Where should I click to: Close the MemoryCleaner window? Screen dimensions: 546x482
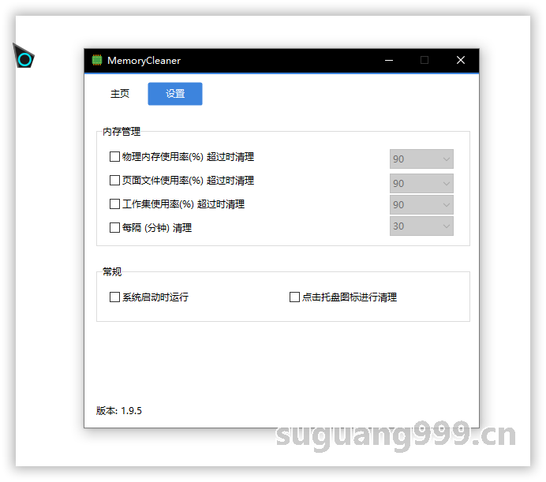tap(461, 61)
